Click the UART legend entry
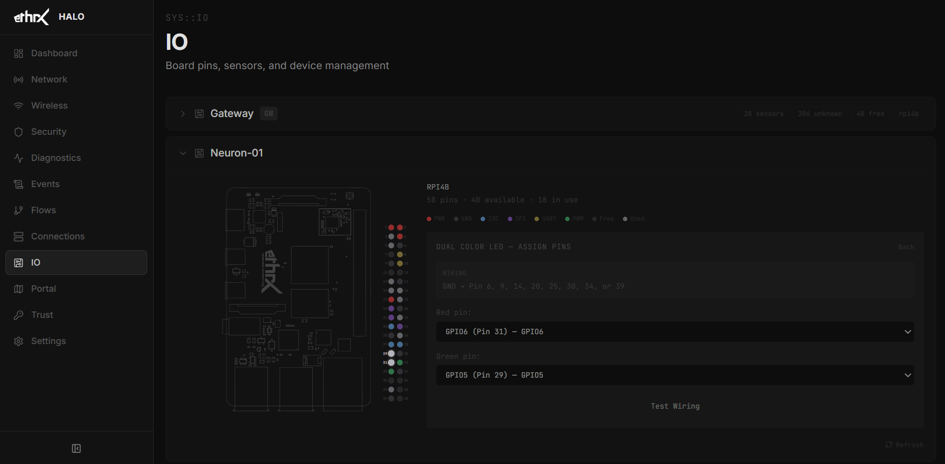This screenshot has height=464, width=945. click(x=545, y=219)
